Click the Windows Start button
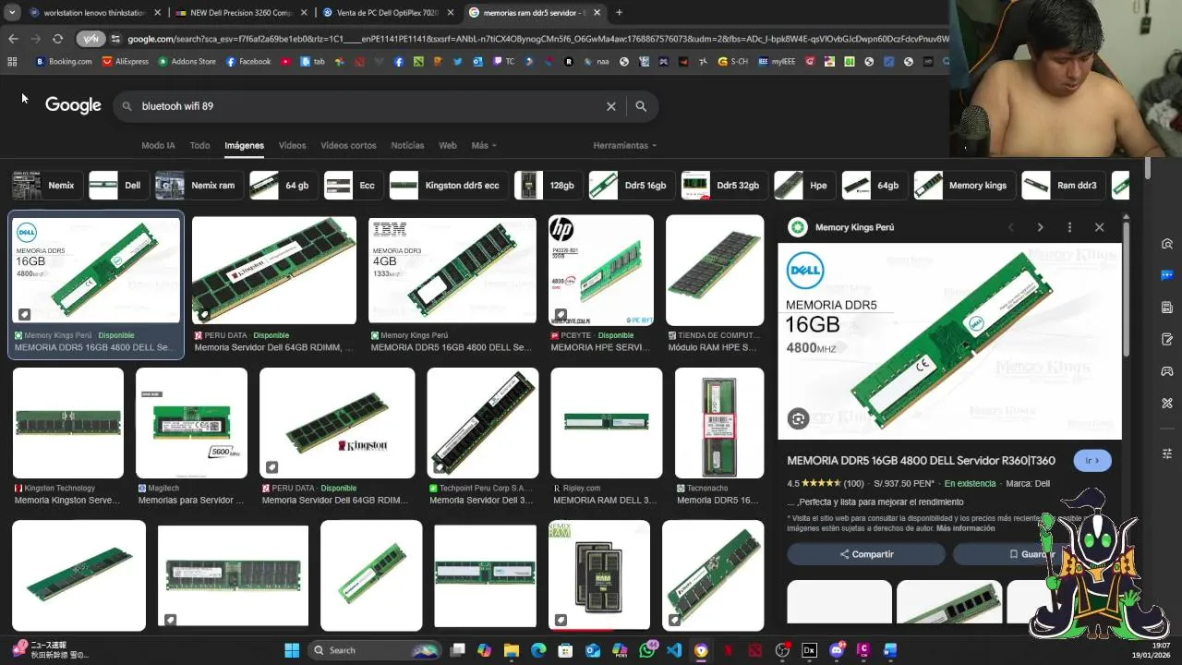 tap(292, 650)
